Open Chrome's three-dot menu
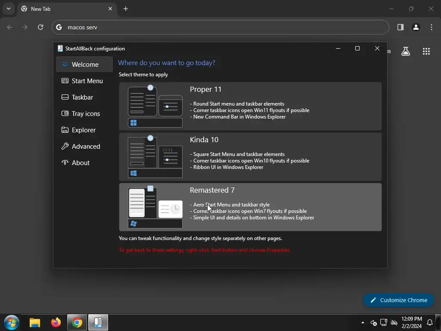Screen dimensions: 441x331 432,27
